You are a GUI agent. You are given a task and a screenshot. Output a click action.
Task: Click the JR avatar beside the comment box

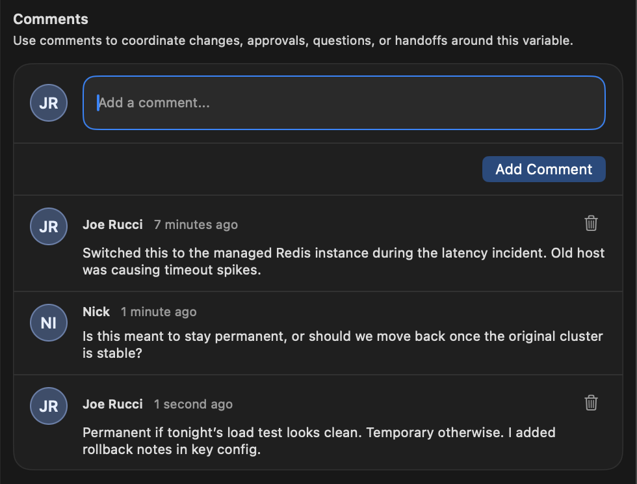(48, 103)
